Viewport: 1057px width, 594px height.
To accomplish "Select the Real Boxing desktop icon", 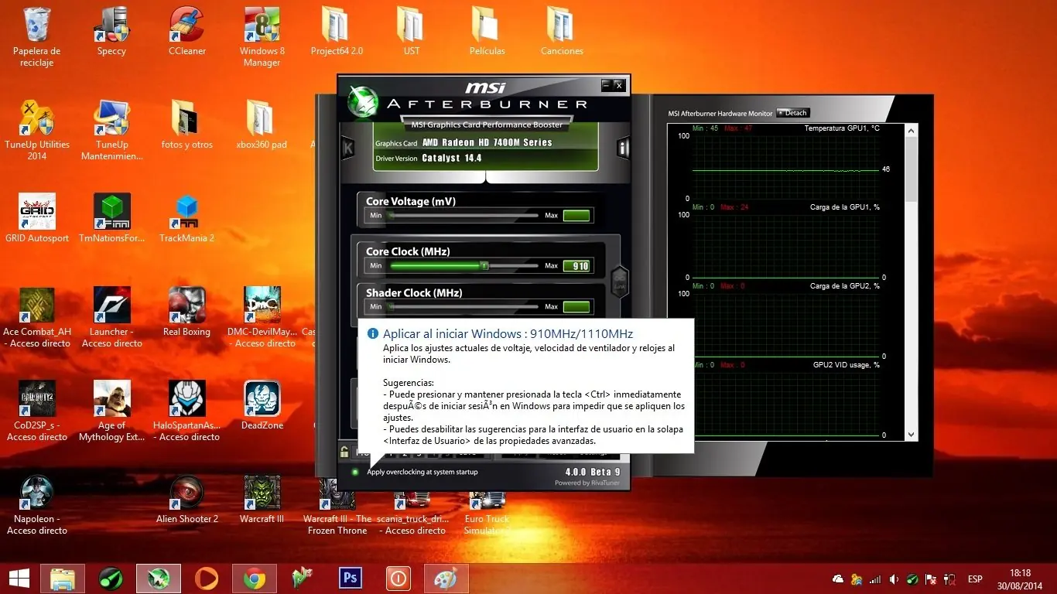I will click(187, 312).
